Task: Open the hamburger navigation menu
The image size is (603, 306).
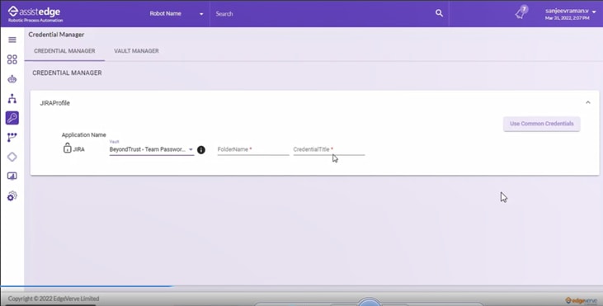Action: (x=12, y=40)
